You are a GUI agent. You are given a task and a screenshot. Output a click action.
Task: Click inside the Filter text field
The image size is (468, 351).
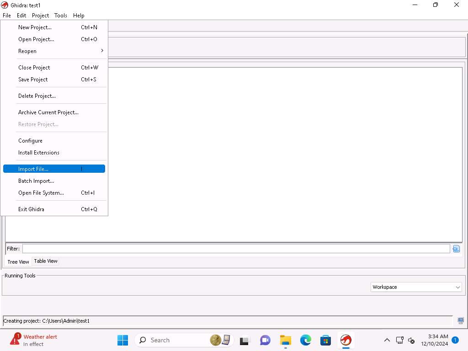coord(236,249)
